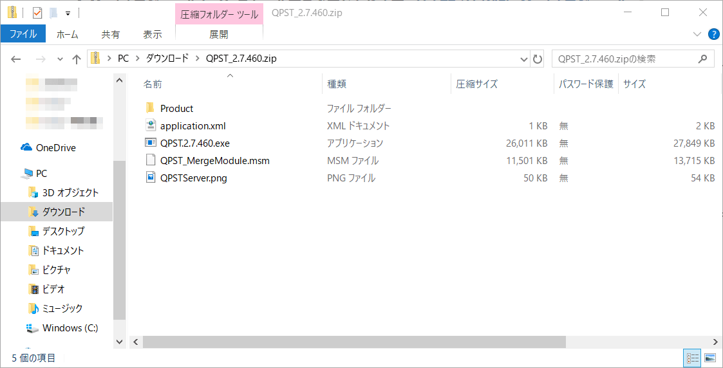
Task: Select the QPSTServer.png image icon
Action: pyautogui.click(x=150, y=178)
